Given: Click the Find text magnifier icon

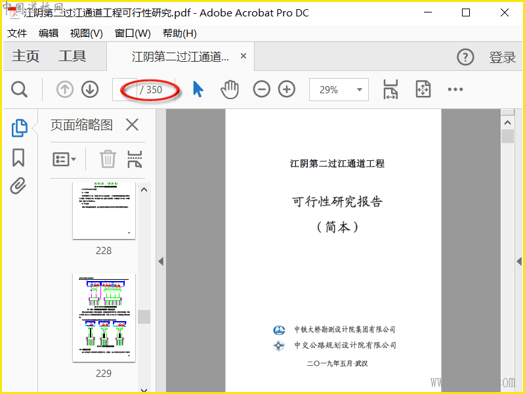Looking at the screenshot, I should [19, 89].
